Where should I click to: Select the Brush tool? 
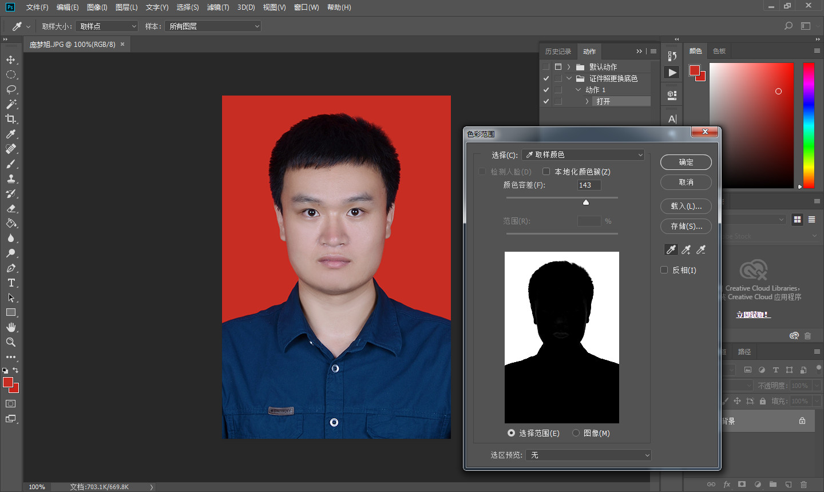pos(11,164)
